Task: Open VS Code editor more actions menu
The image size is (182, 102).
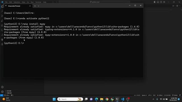Action: point(180,6)
